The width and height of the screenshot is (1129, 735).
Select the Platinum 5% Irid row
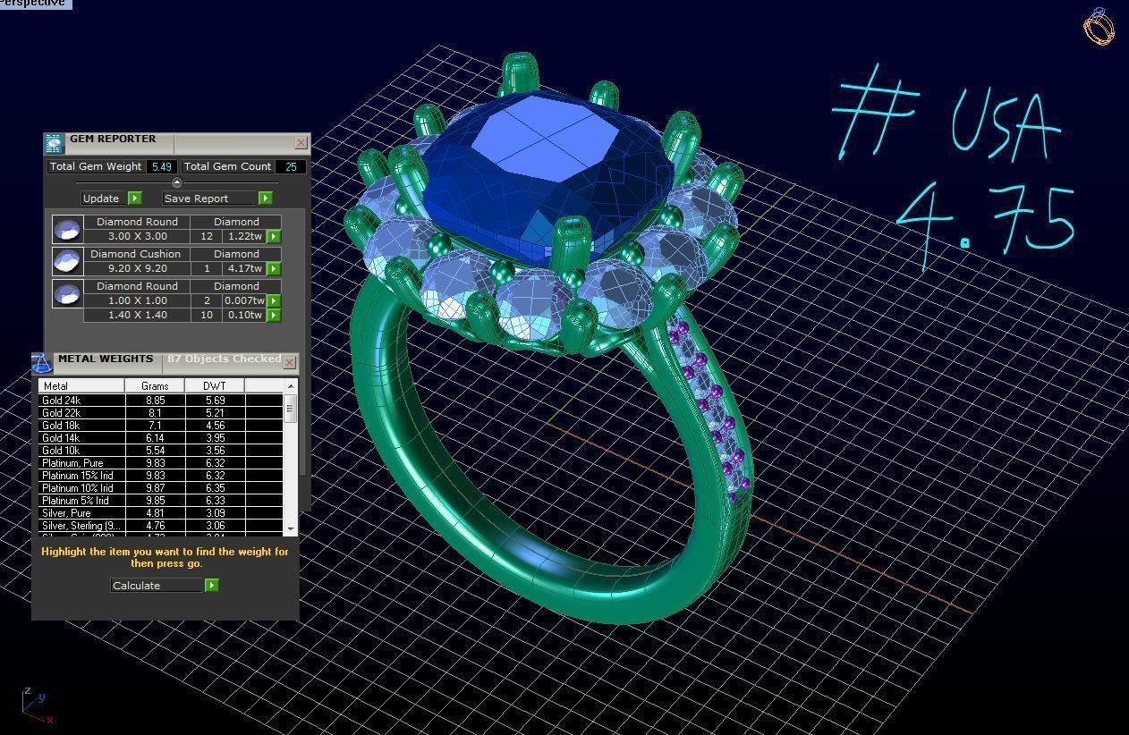(161, 501)
